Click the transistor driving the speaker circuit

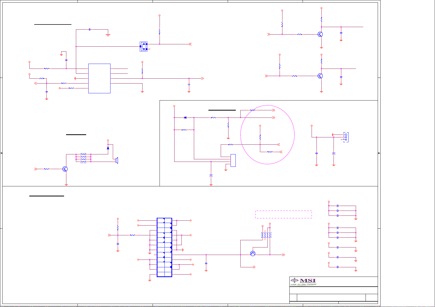coord(65,169)
